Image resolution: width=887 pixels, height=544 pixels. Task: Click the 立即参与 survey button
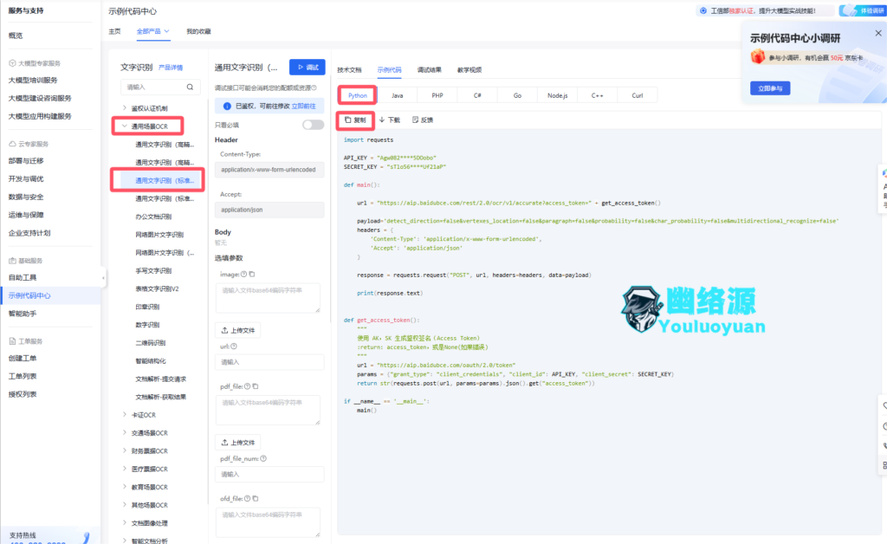coord(770,88)
